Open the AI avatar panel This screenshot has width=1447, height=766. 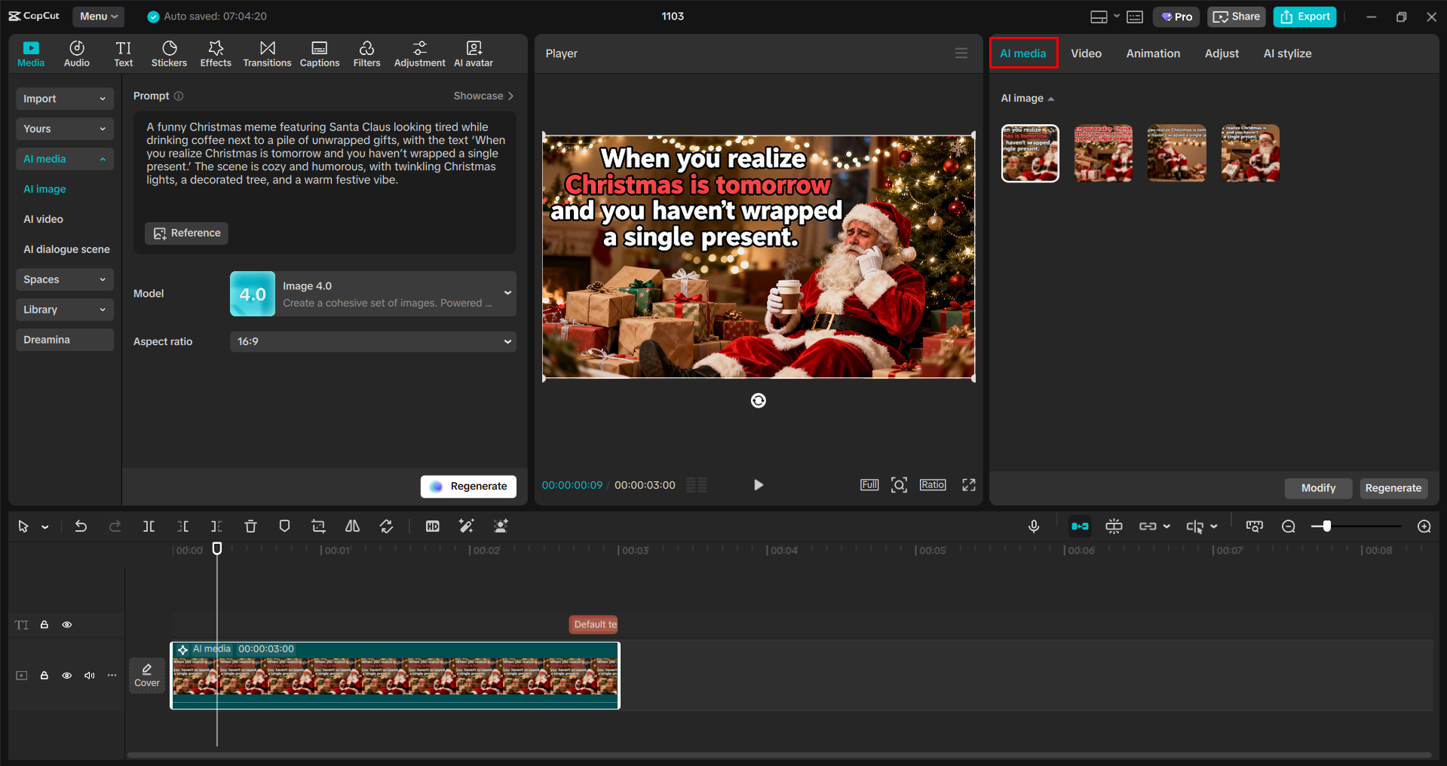(473, 53)
